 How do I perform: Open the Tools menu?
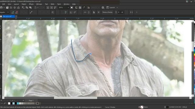(x=59, y=4)
